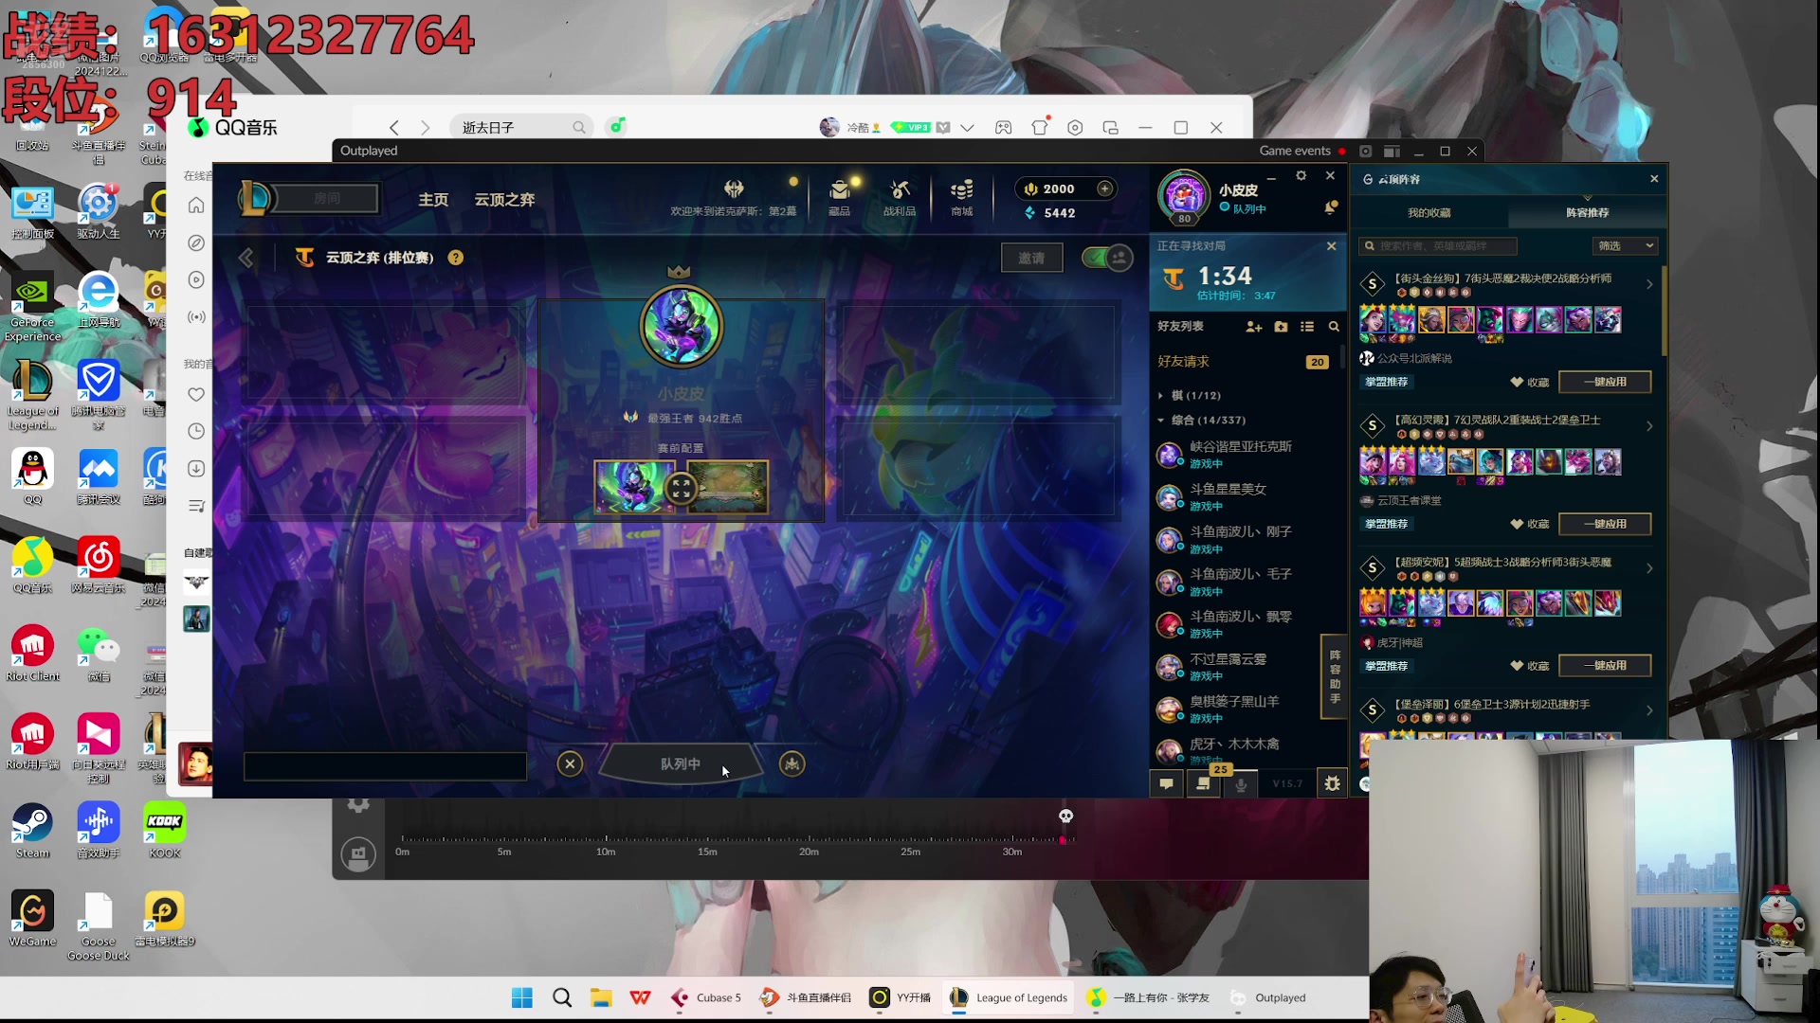Expand the 【街头金丝狗】 comp chevron
The width and height of the screenshot is (1820, 1023).
coord(1649,284)
